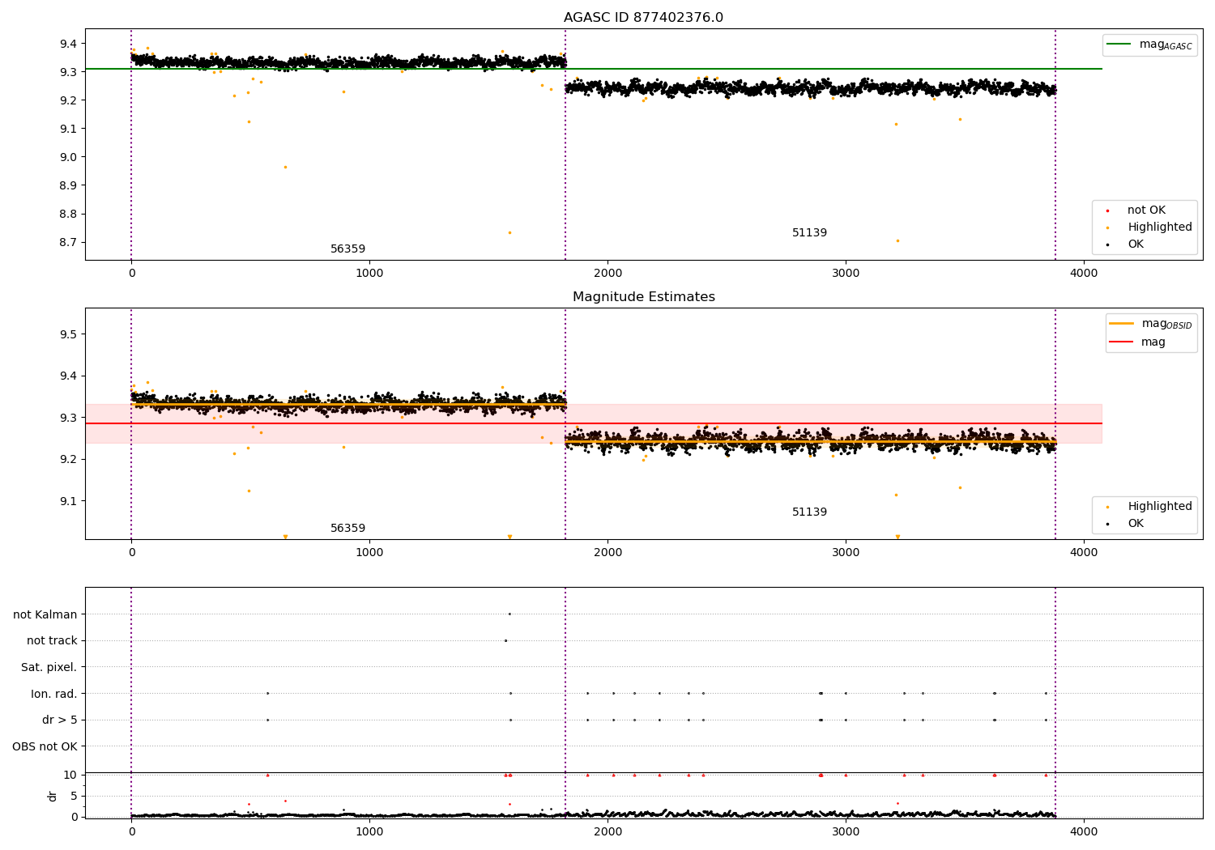The height and width of the screenshot is (850, 1215).
Task: Click the 'not track' row label
Action: (x=52, y=640)
